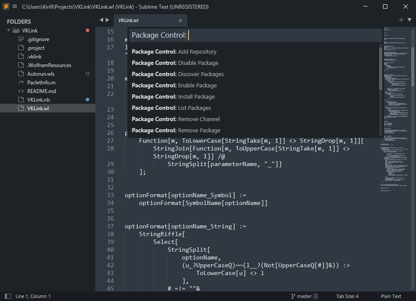Viewport: 416px width, 301px height.
Task: Collapse the VKLink folder tree
Action: 9,30
